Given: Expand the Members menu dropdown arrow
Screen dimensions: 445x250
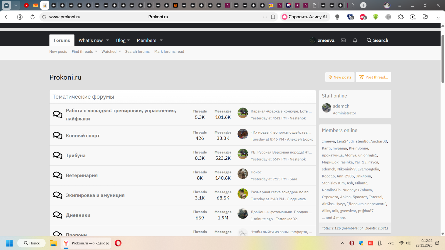Looking at the screenshot, I should point(161,40).
